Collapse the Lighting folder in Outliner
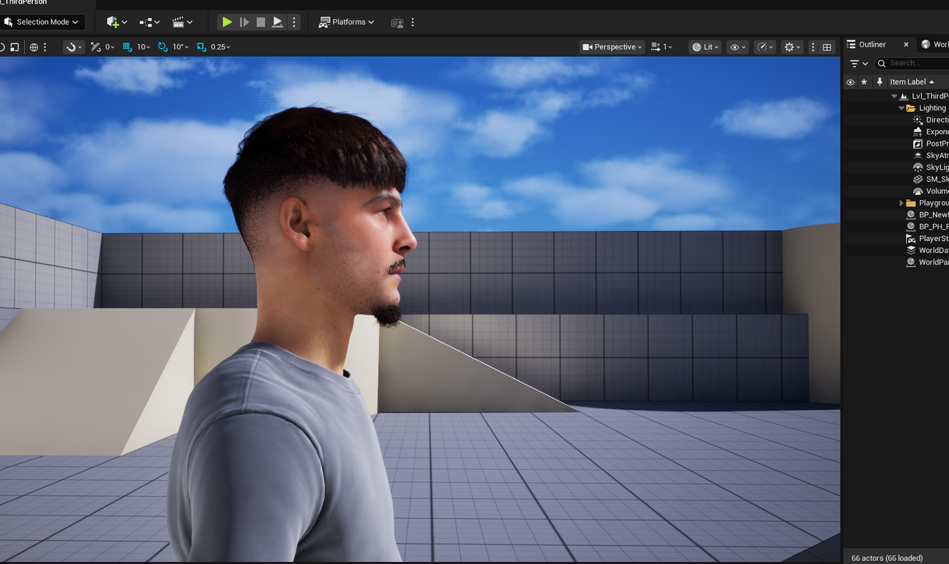The height and width of the screenshot is (564, 949). [902, 108]
